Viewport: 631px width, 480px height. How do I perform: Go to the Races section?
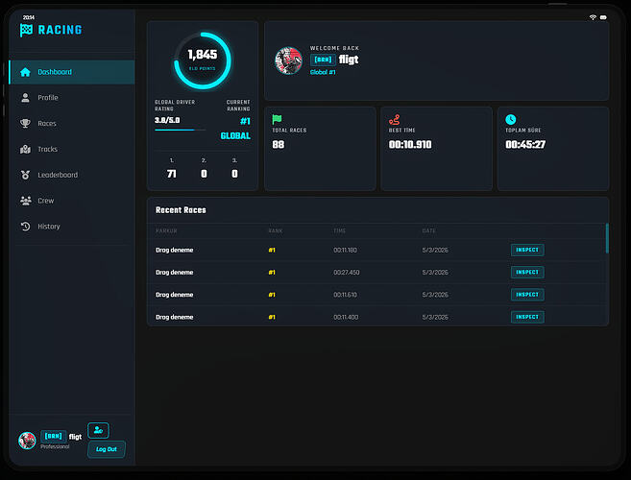click(72, 124)
